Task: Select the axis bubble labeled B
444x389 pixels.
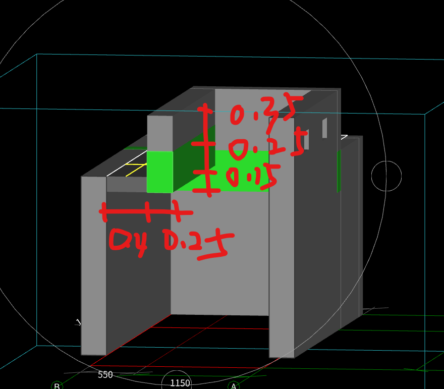Action: tap(57, 385)
